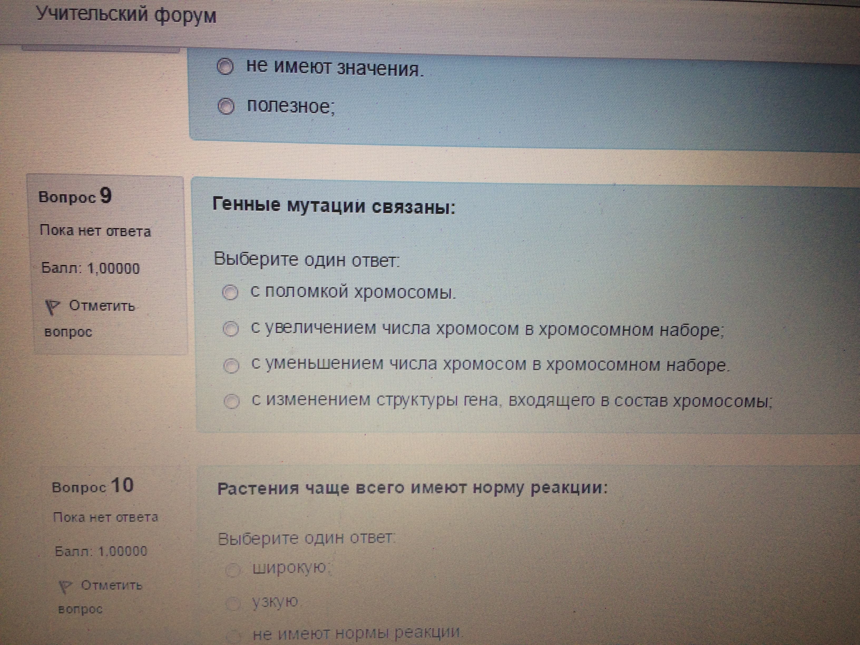
Task: Click the 'Вопрос 10' number label
Action: (92, 486)
